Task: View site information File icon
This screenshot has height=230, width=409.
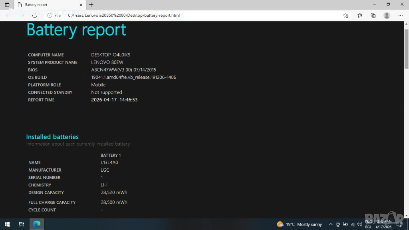Action: coord(54,15)
